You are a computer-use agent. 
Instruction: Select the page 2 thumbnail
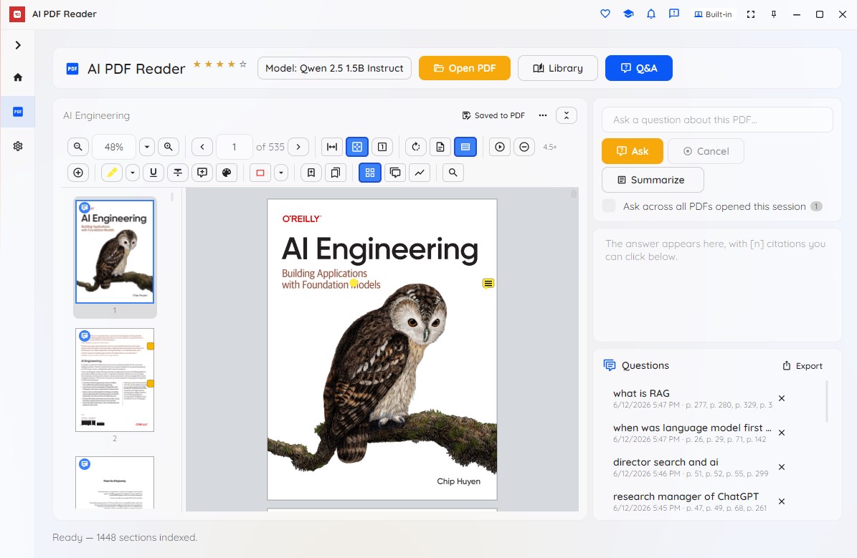[115, 380]
